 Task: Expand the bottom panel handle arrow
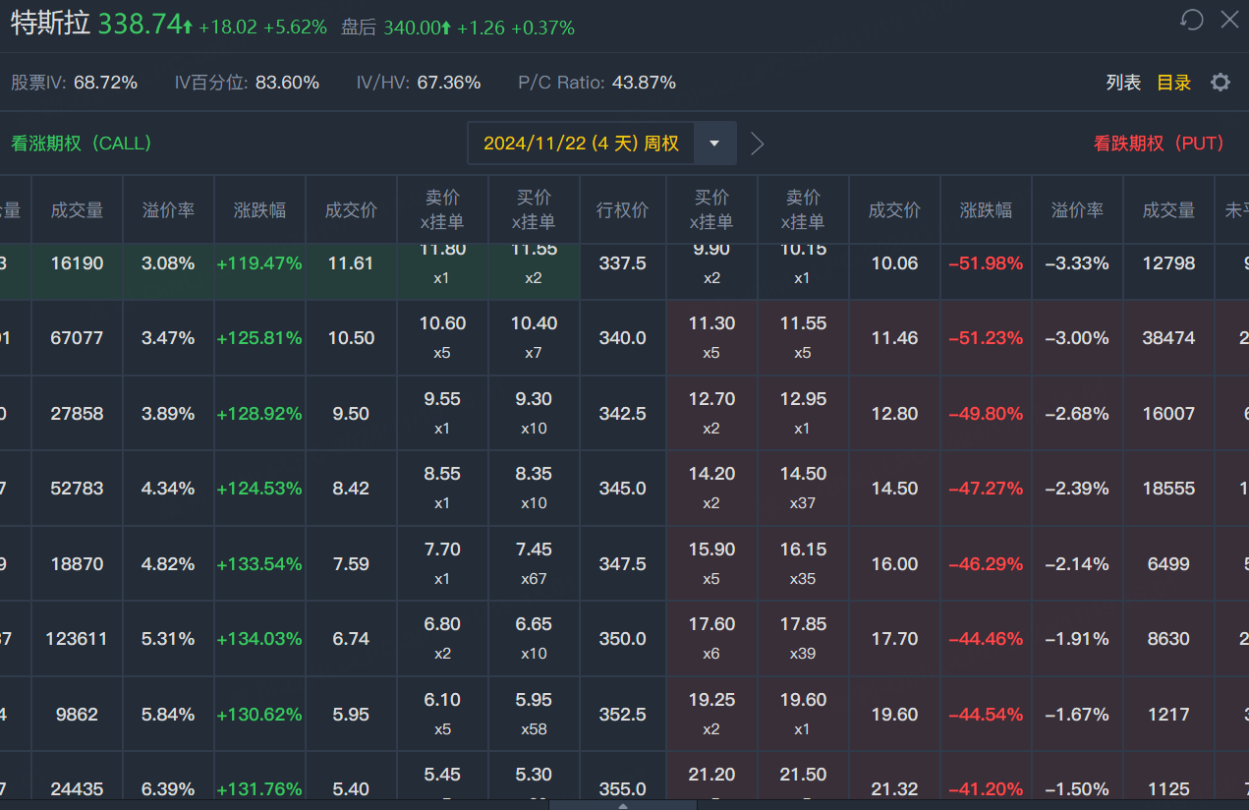623,805
